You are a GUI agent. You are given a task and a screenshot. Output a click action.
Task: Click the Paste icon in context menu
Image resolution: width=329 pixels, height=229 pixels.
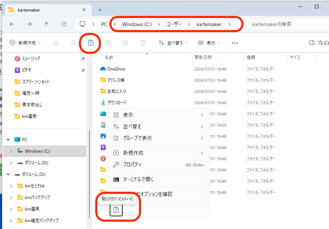coord(116,210)
